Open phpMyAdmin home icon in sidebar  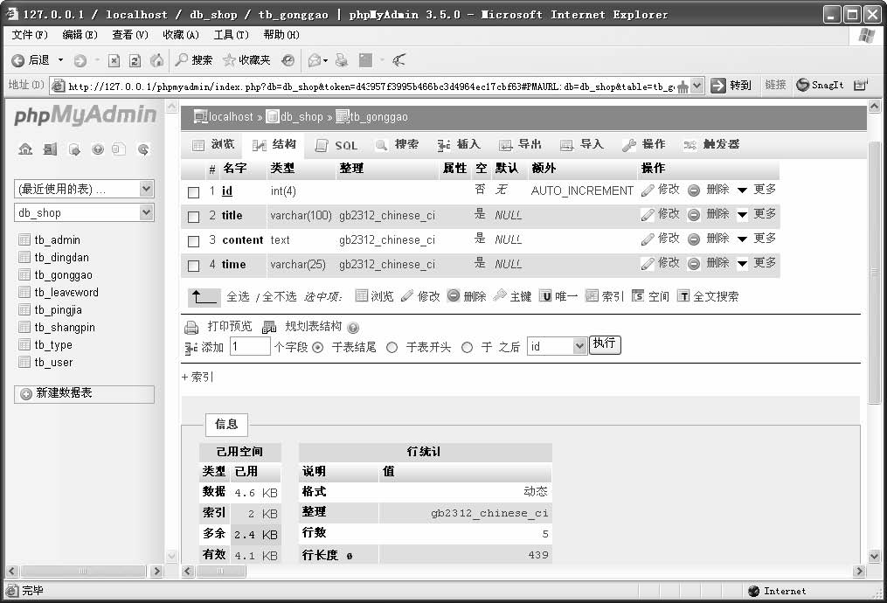25,149
